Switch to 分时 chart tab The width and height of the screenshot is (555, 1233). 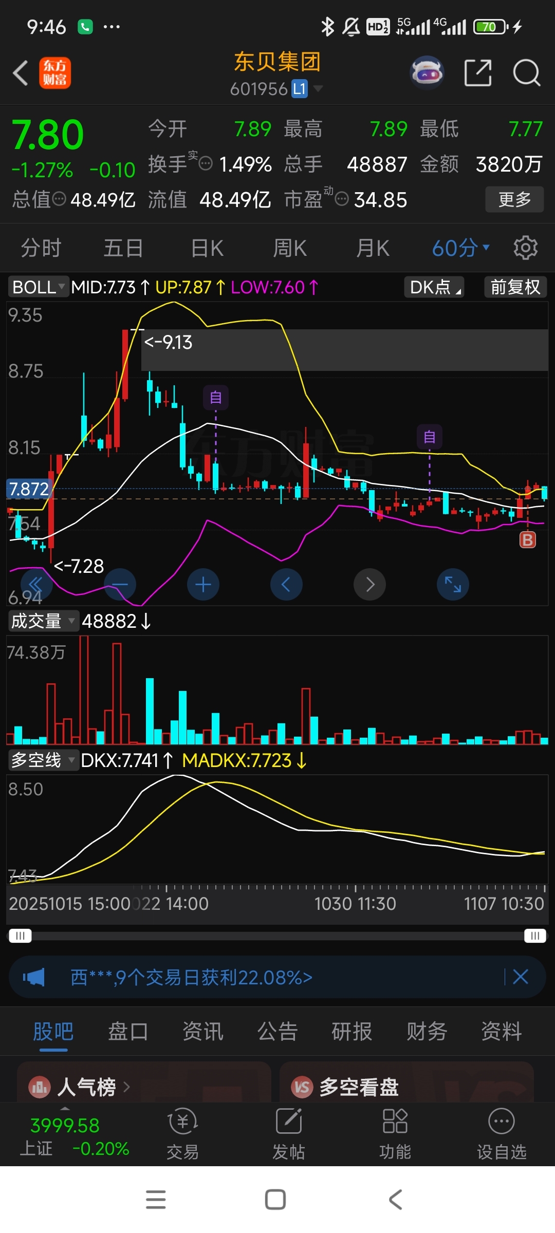tap(41, 248)
